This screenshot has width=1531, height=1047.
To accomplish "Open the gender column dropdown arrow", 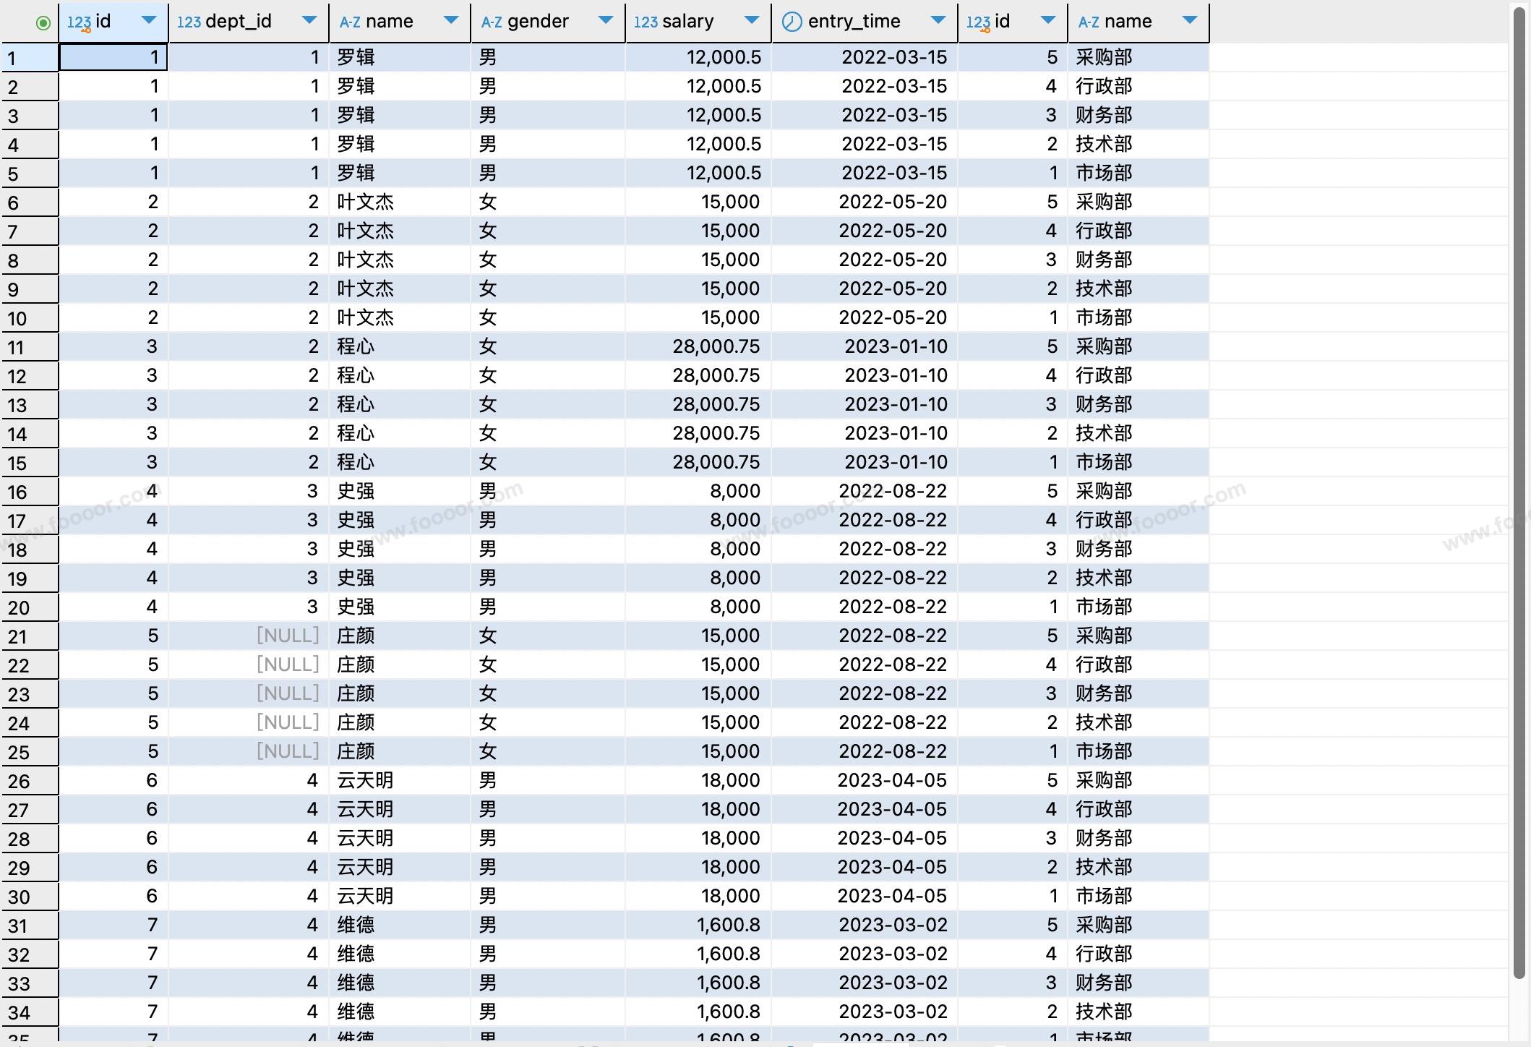I will pos(606,20).
